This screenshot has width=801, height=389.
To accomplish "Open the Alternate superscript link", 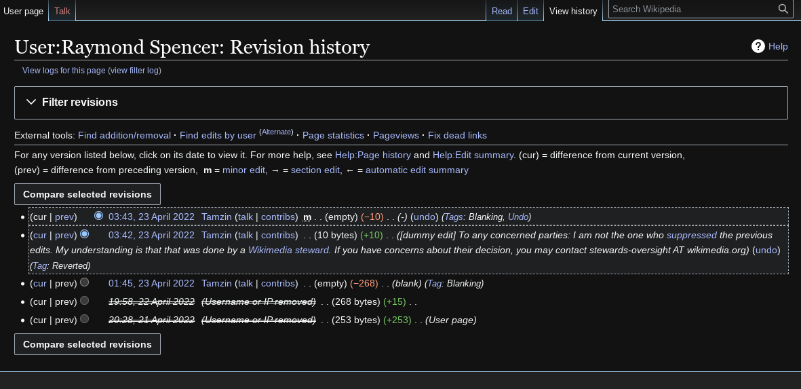I will click(x=276, y=132).
